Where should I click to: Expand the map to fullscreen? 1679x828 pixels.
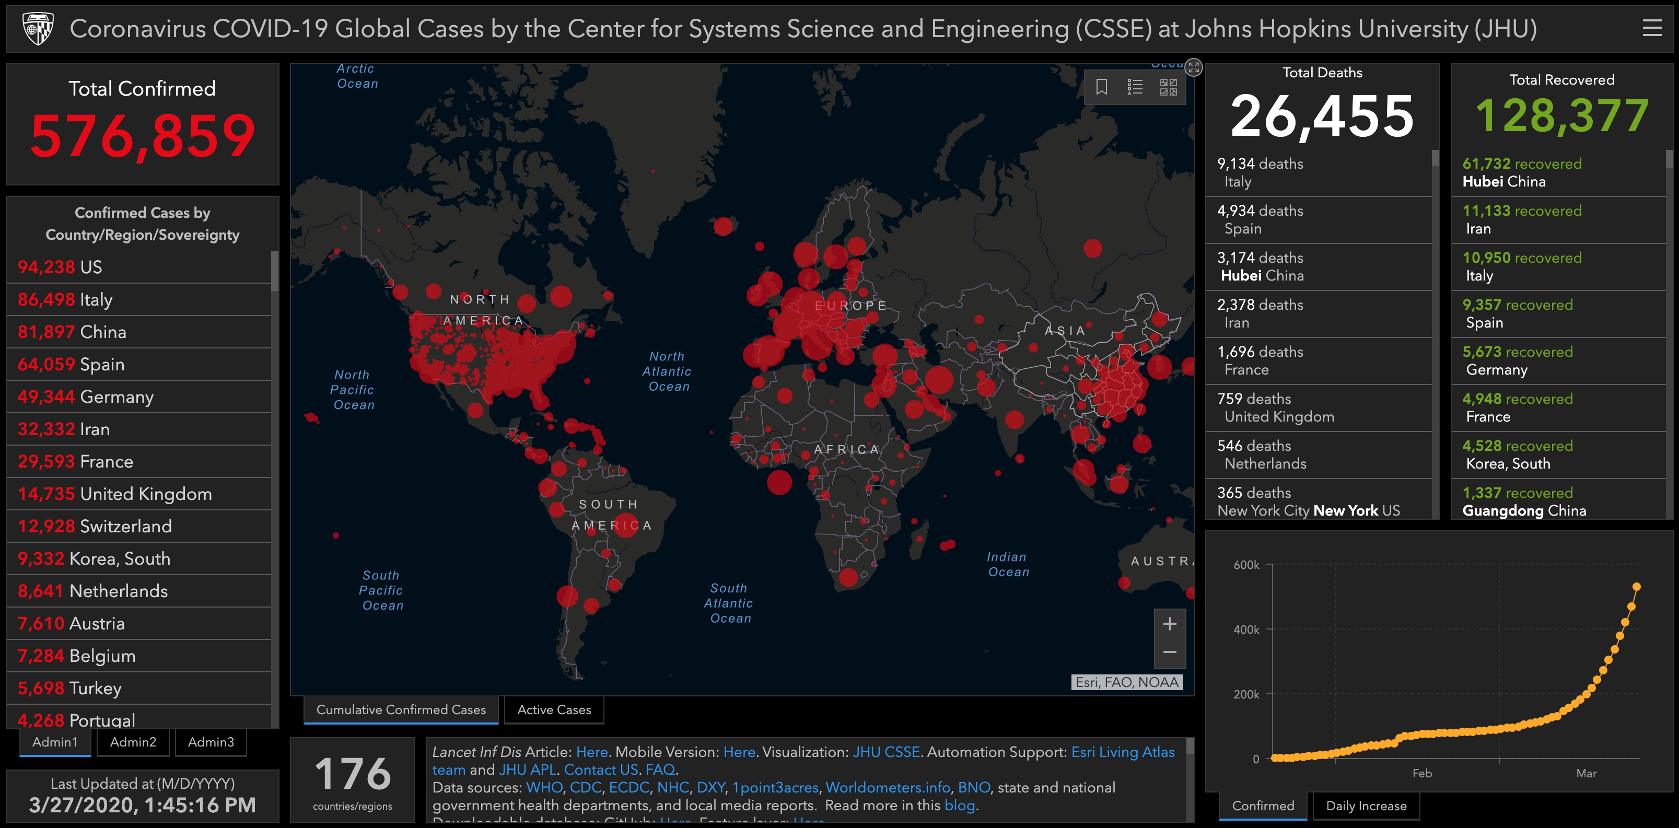tap(1193, 68)
